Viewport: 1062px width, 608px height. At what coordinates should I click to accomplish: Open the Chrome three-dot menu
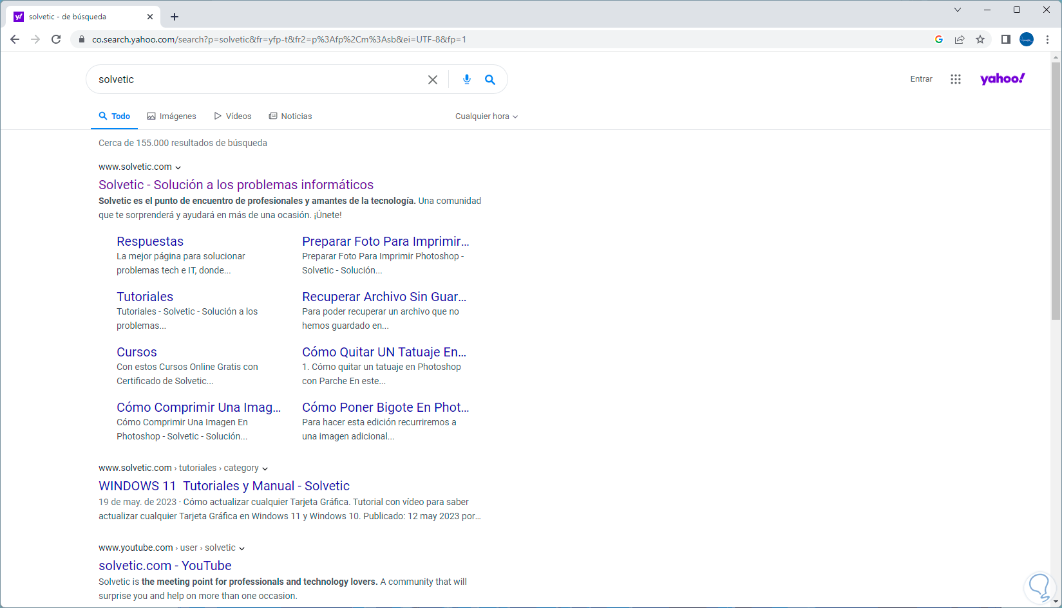(1048, 39)
